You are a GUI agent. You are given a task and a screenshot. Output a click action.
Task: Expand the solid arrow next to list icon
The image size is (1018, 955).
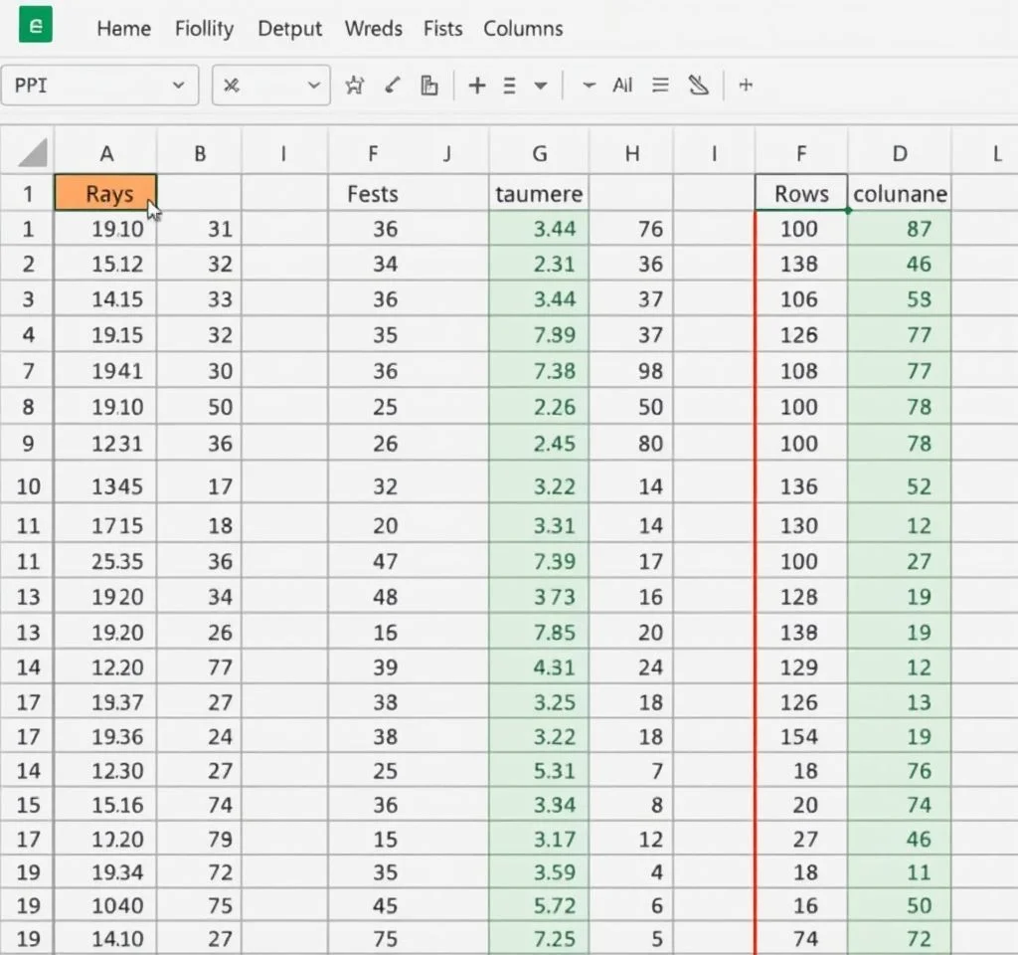(x=540, y=86)
